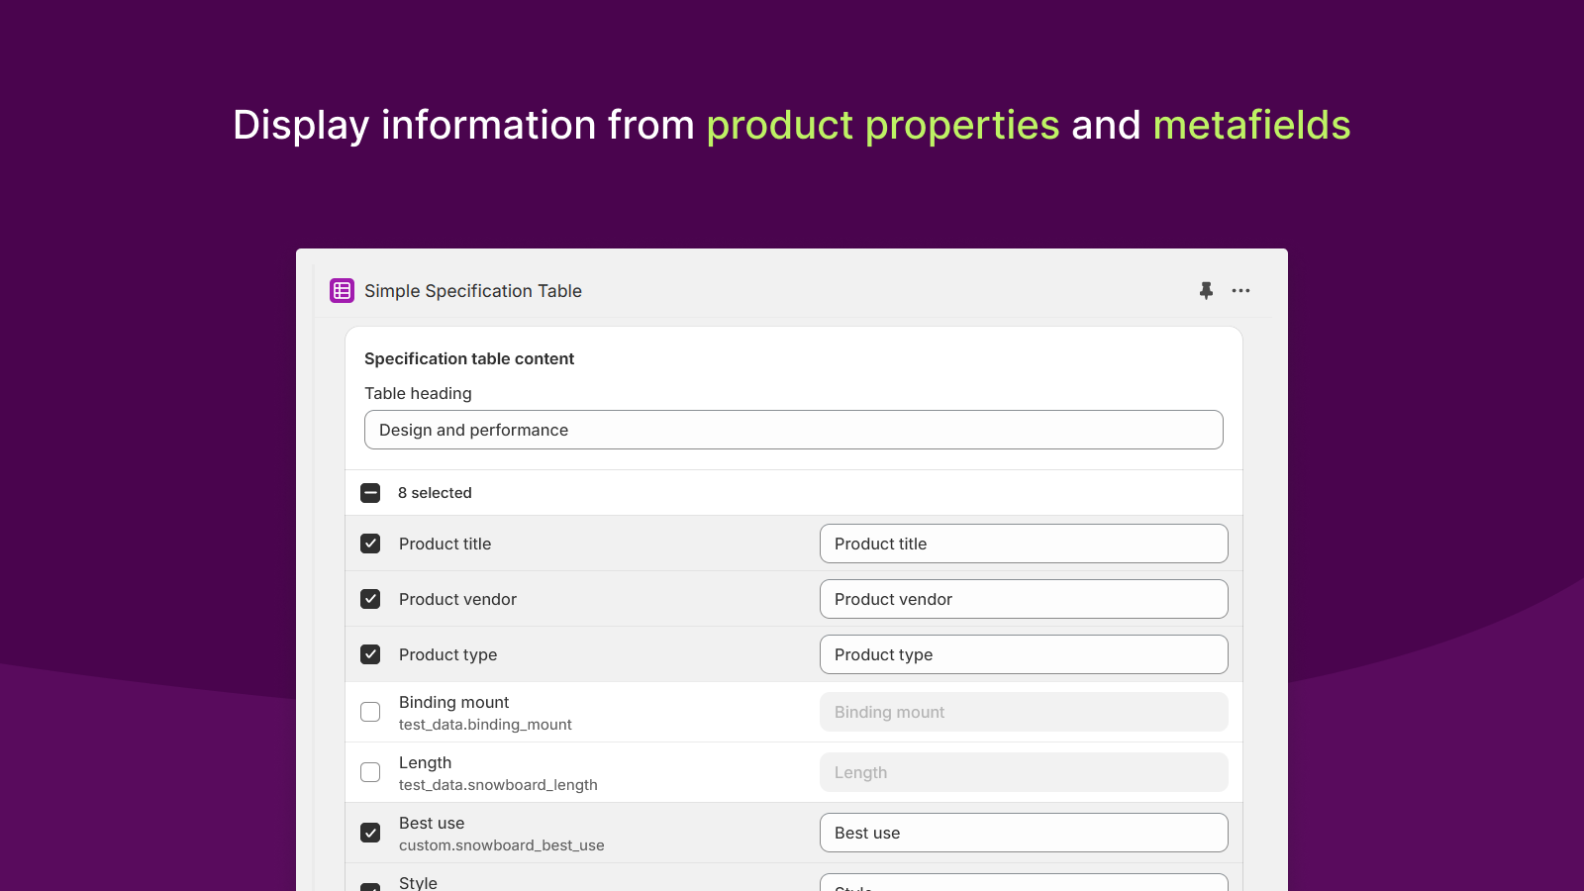Click the 'product properties' green headline text
This screenshot has height=891, width=1584.
point(883,126)
